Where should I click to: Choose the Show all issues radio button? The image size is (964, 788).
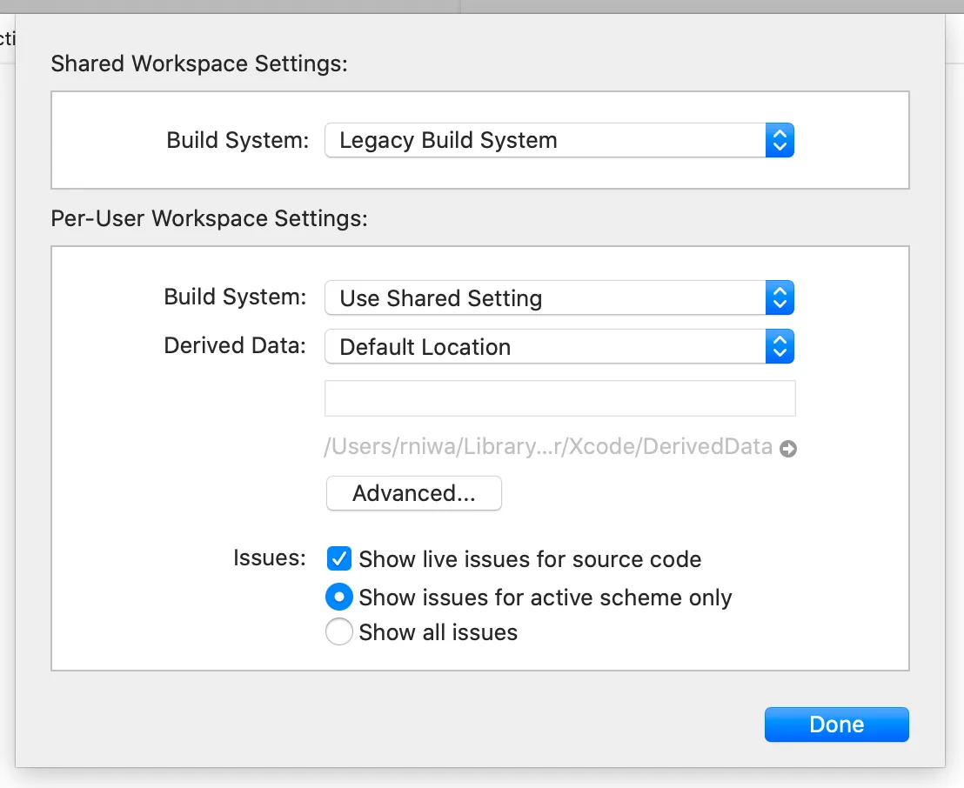coord(338,631)
